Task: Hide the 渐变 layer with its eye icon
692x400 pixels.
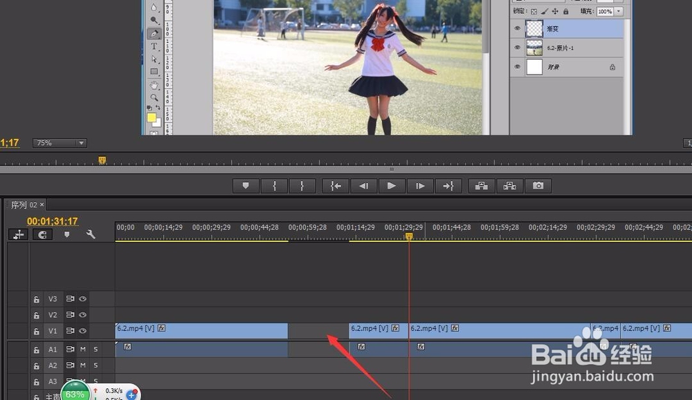Action: click(517, 28)
